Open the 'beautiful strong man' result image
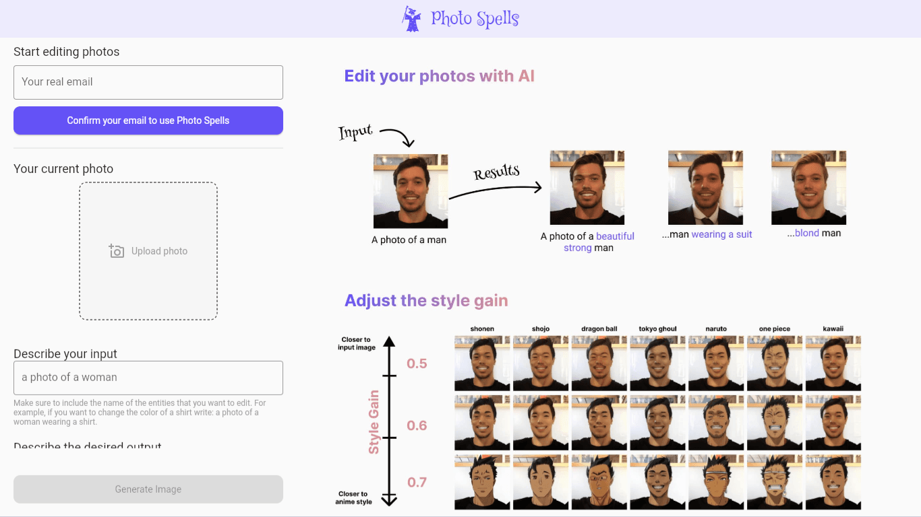921x517 pixels. click(587, 188)
